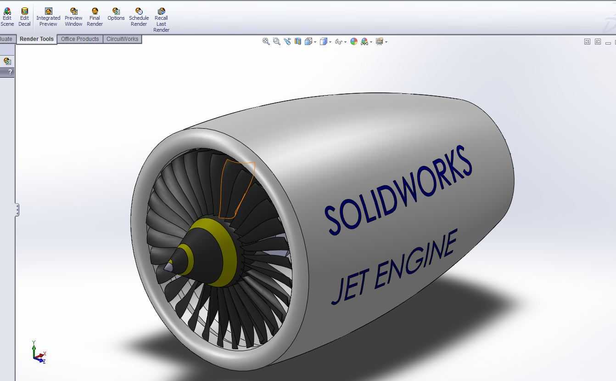The width and height of the screenshot is (616, 381).
Task: Click the JET ENGINE decal on the cowling
Action: pos(394,267)
